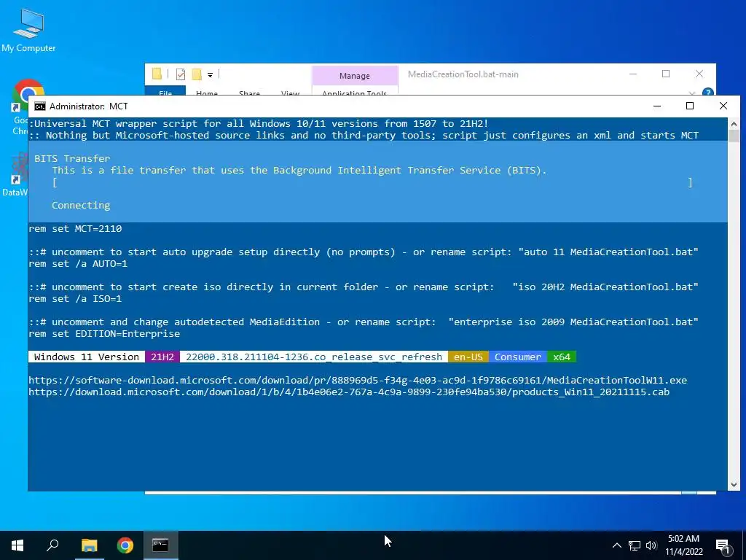Click the folder icon in Explorer title bar
This screenshot has height=560, width=746.
[x=157, y=74]
